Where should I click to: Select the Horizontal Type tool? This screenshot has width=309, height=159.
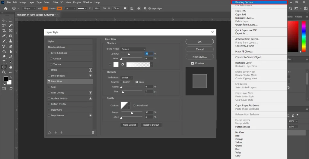coord(4,62)
